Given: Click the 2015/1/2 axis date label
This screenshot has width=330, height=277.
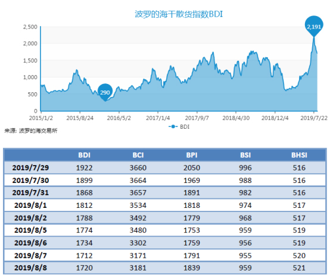Looking at the screenshot, I should pyautogui.click(x=41, y=118).
